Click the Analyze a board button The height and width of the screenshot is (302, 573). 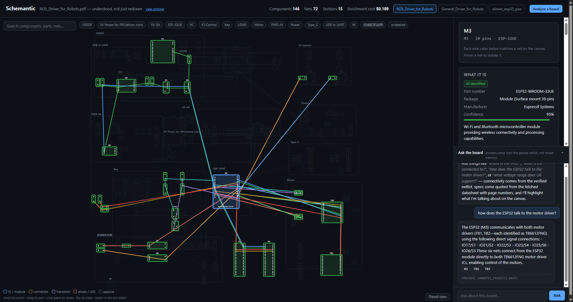[546, 9]
